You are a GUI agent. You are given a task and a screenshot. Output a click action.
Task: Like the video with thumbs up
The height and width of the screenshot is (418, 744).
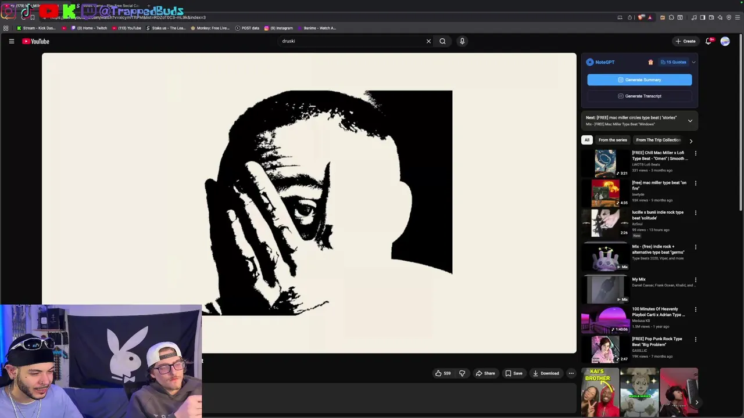(x=443, y=373)
